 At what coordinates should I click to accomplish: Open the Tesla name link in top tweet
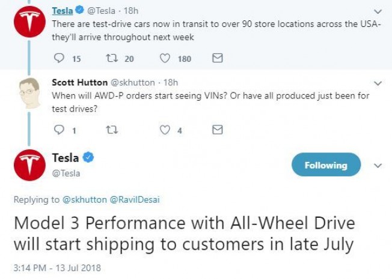click(x=63, y=11)
